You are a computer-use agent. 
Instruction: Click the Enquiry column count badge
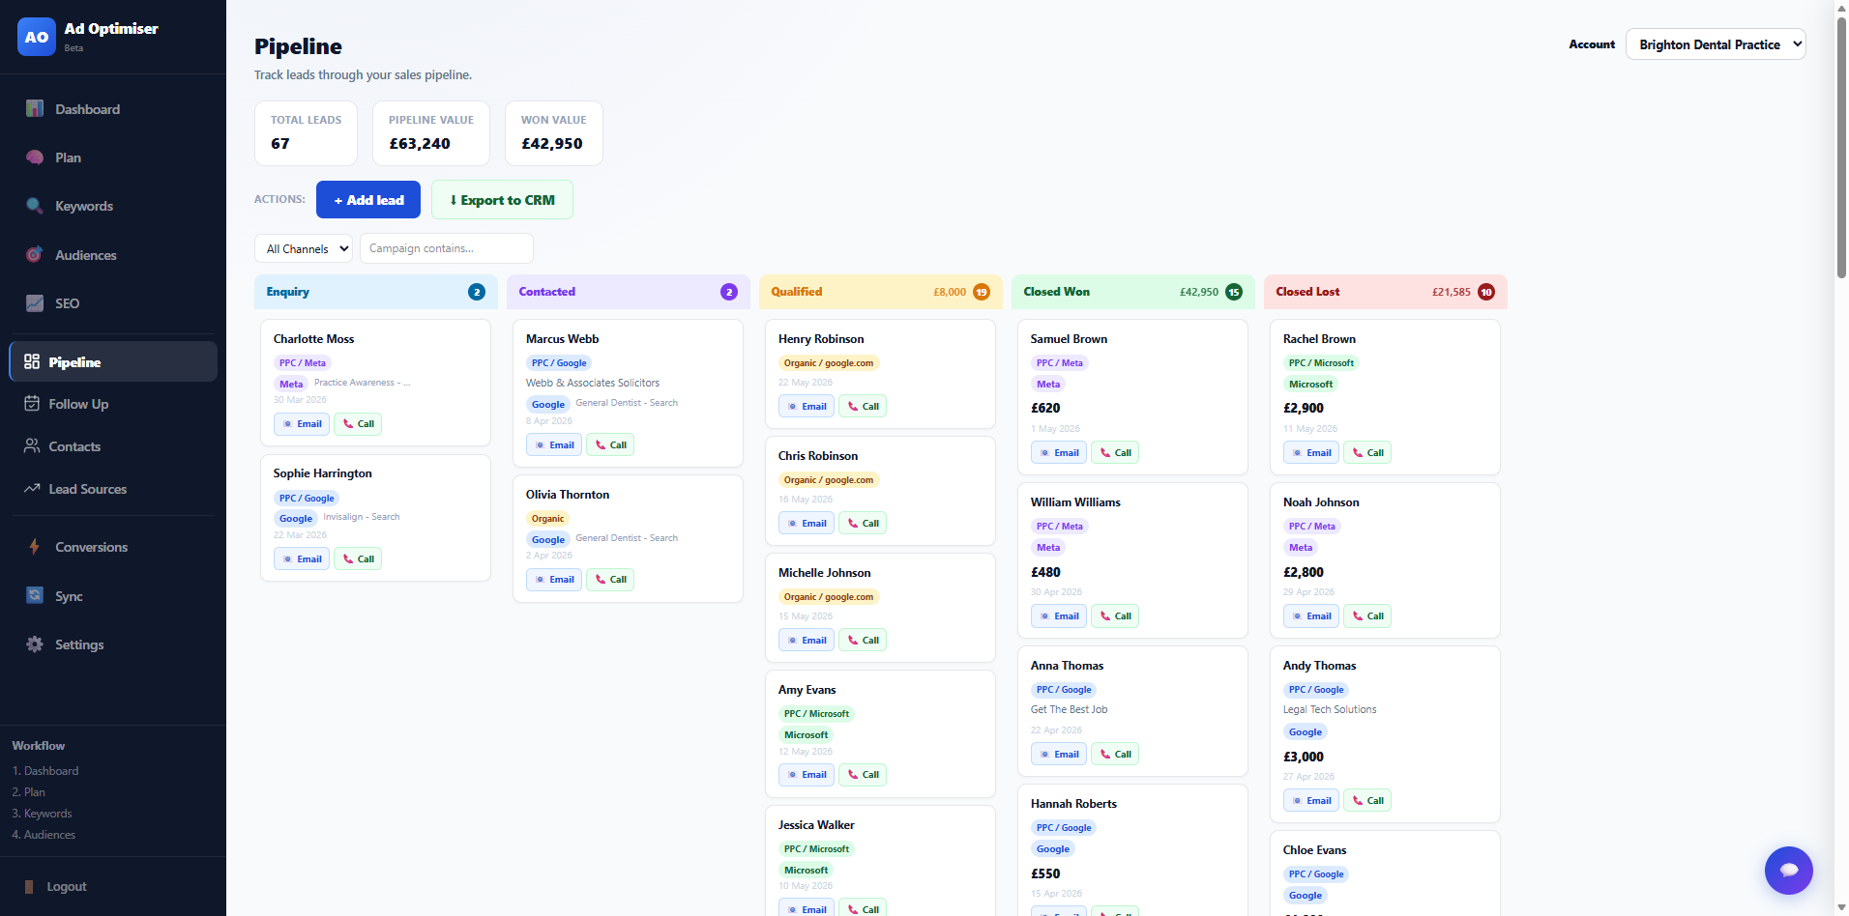point(477,292)
